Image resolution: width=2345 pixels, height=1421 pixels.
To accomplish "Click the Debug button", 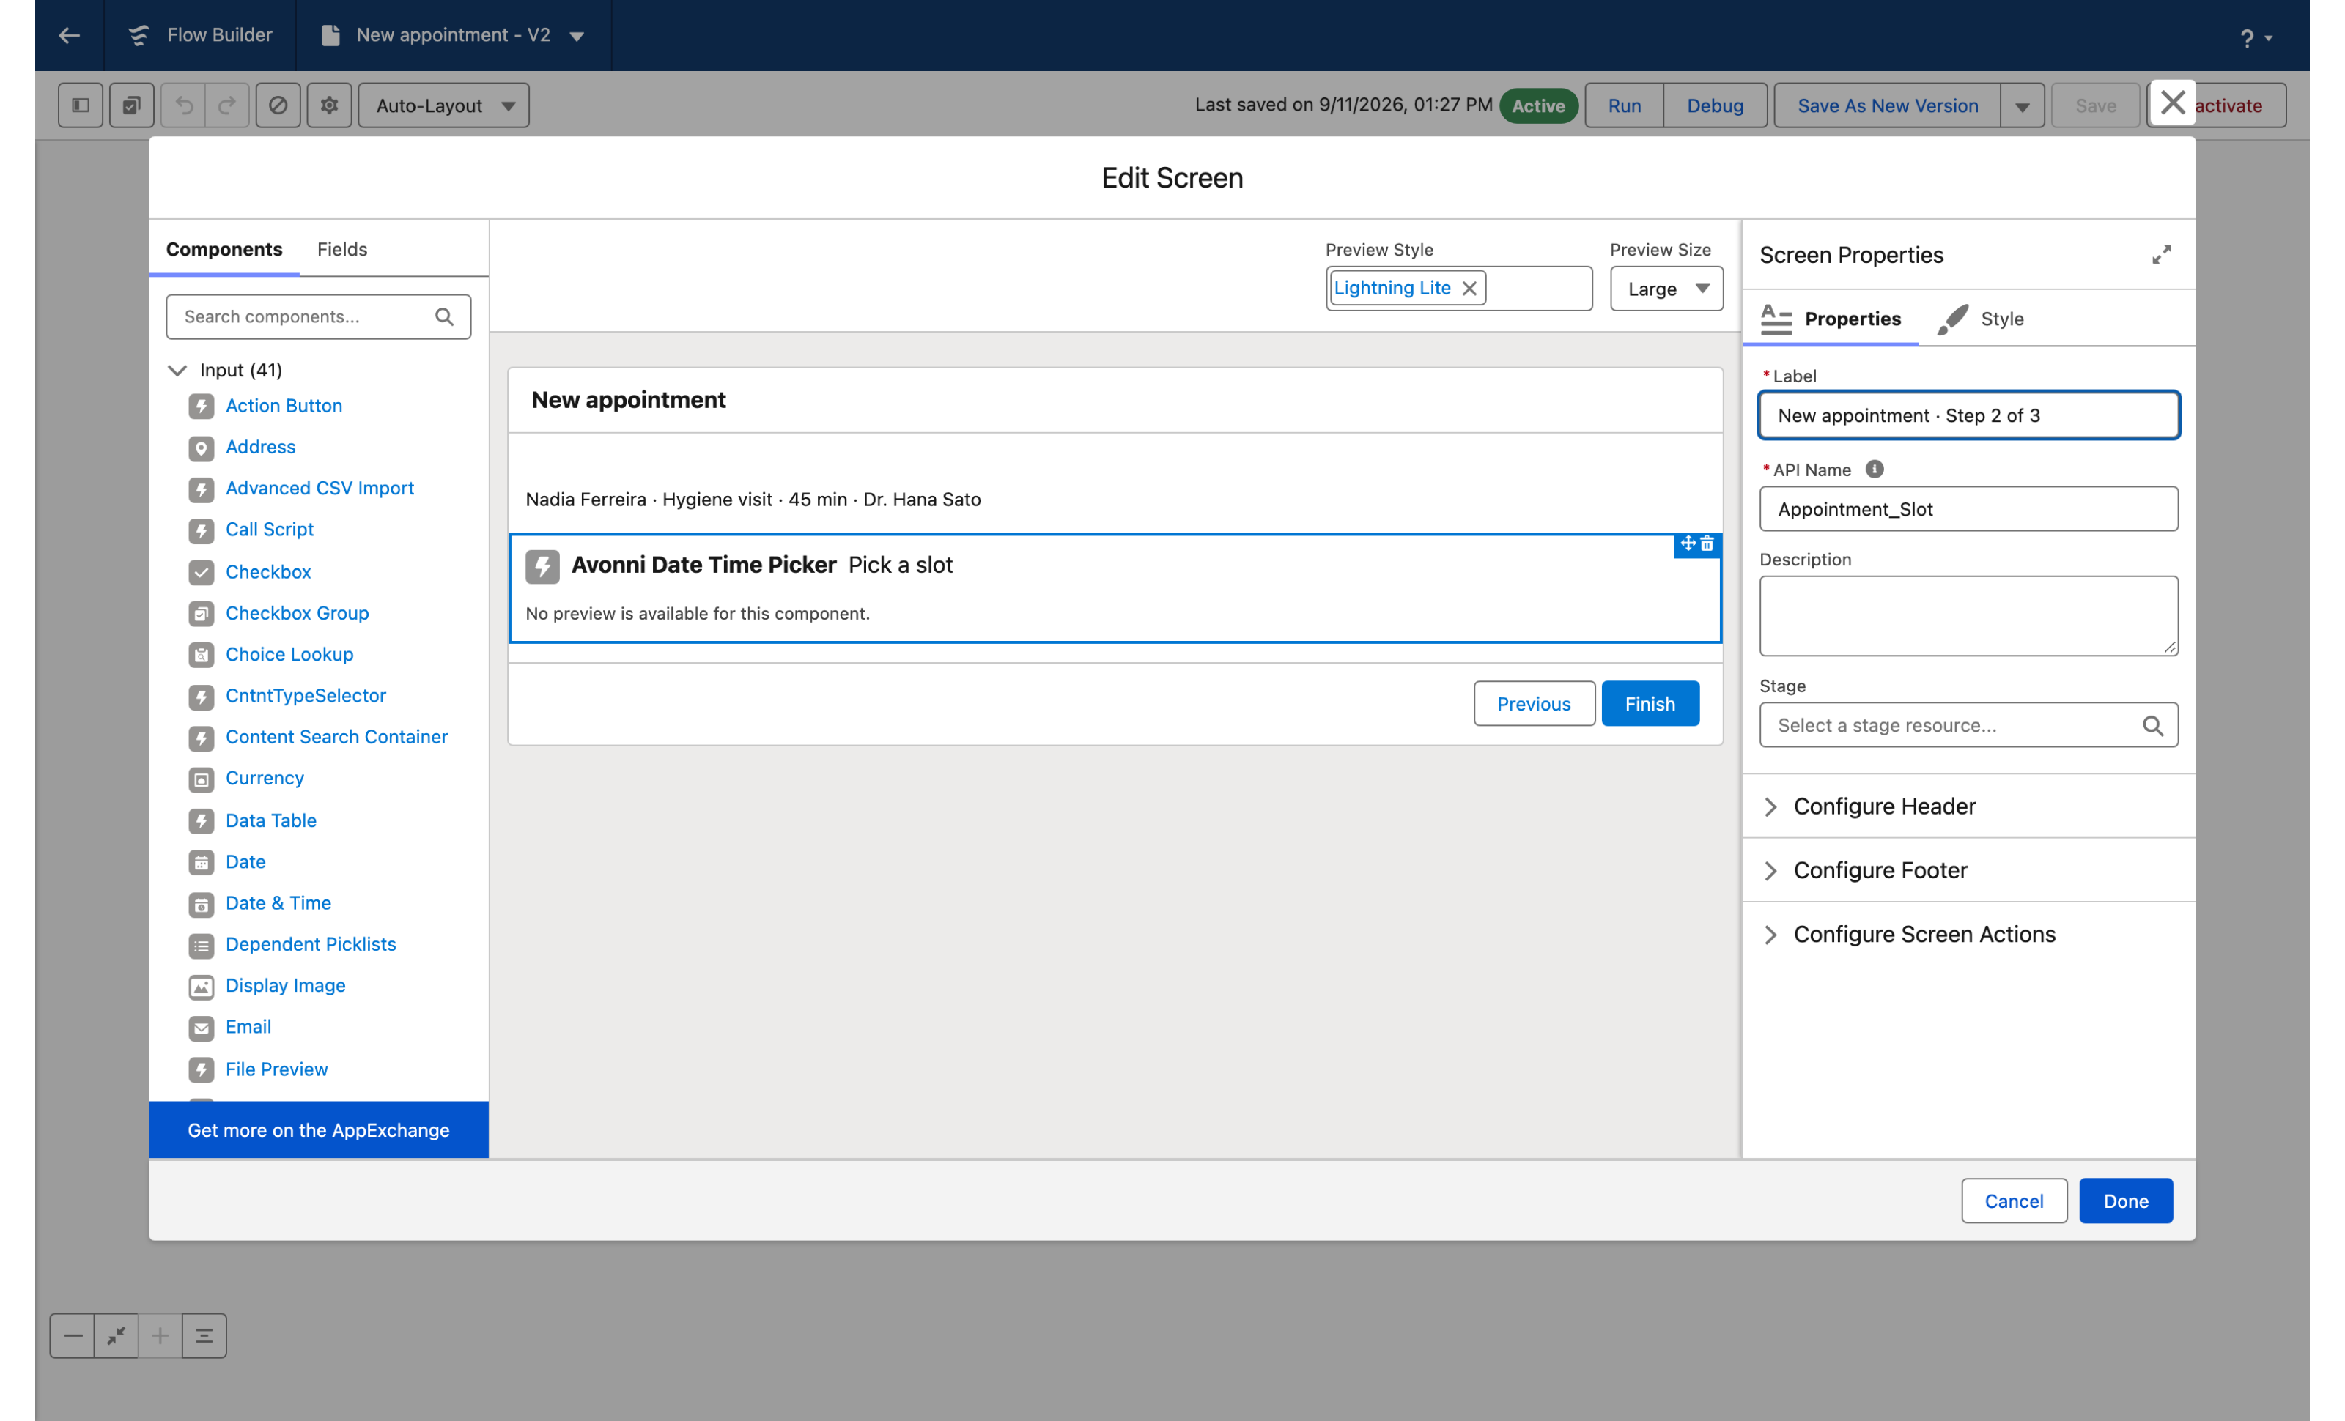I will click(x=1714, y=105).
